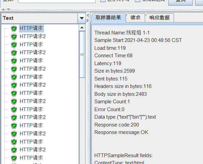
Task: Click the 'Size in bytes:2599' line
Action: click(x=114, y=71)
